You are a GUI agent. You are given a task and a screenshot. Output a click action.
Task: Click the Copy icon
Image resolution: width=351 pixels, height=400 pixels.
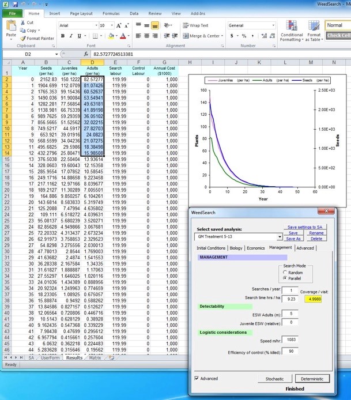pos(22,31)
